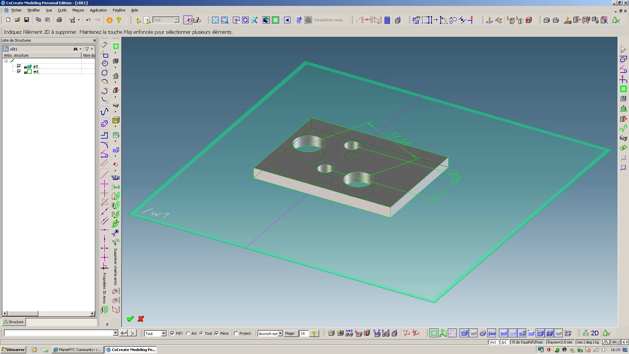Collapse the root structure tree node

coord(6,61)
